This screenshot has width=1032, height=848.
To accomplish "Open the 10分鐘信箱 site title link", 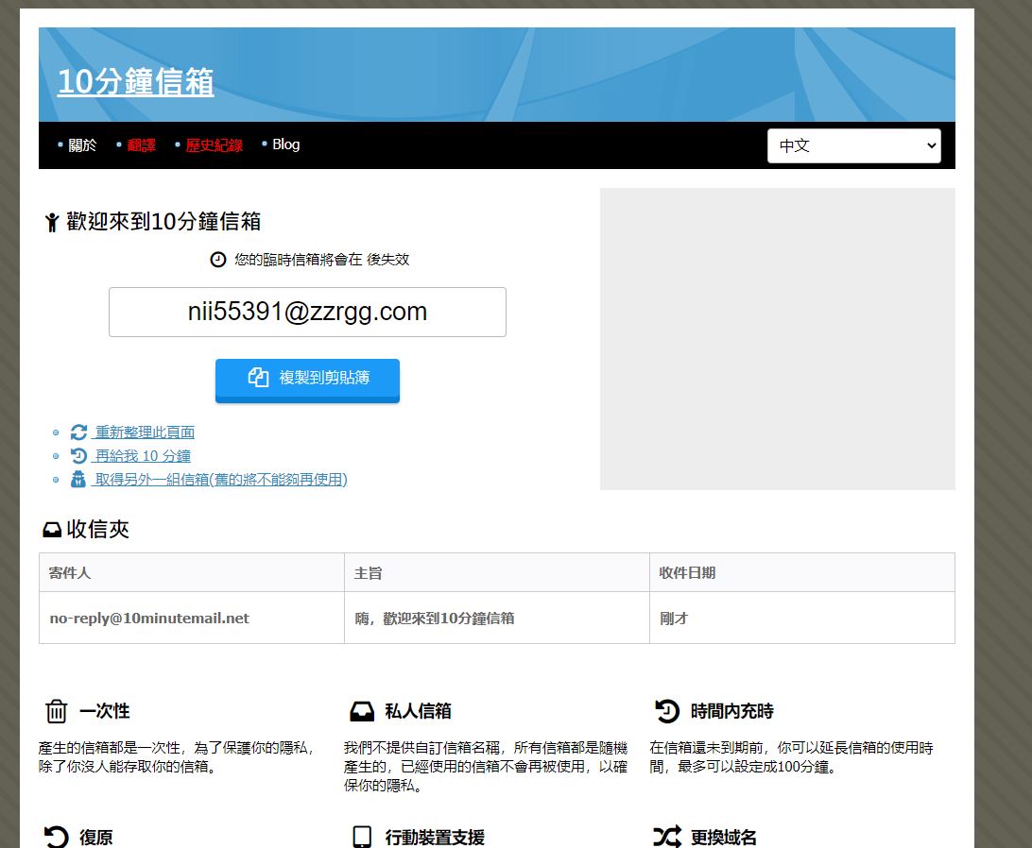I will click(135, 81).
